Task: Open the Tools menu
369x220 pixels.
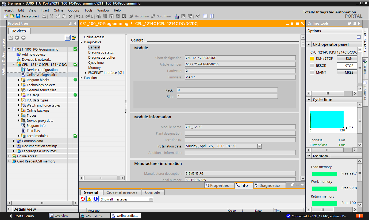Action: click(89, 10)
